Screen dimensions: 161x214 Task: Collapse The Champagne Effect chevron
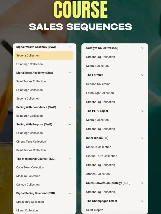(142, 201)
